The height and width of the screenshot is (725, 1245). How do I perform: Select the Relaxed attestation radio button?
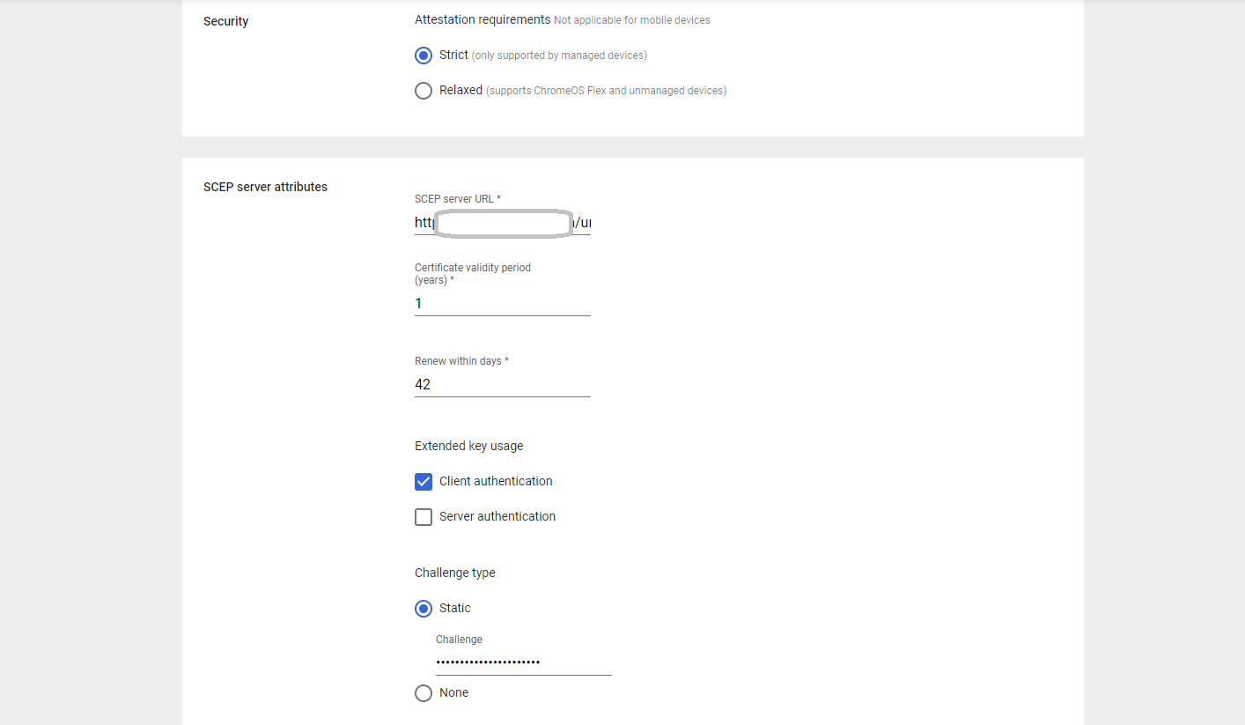tap(424, 91)
